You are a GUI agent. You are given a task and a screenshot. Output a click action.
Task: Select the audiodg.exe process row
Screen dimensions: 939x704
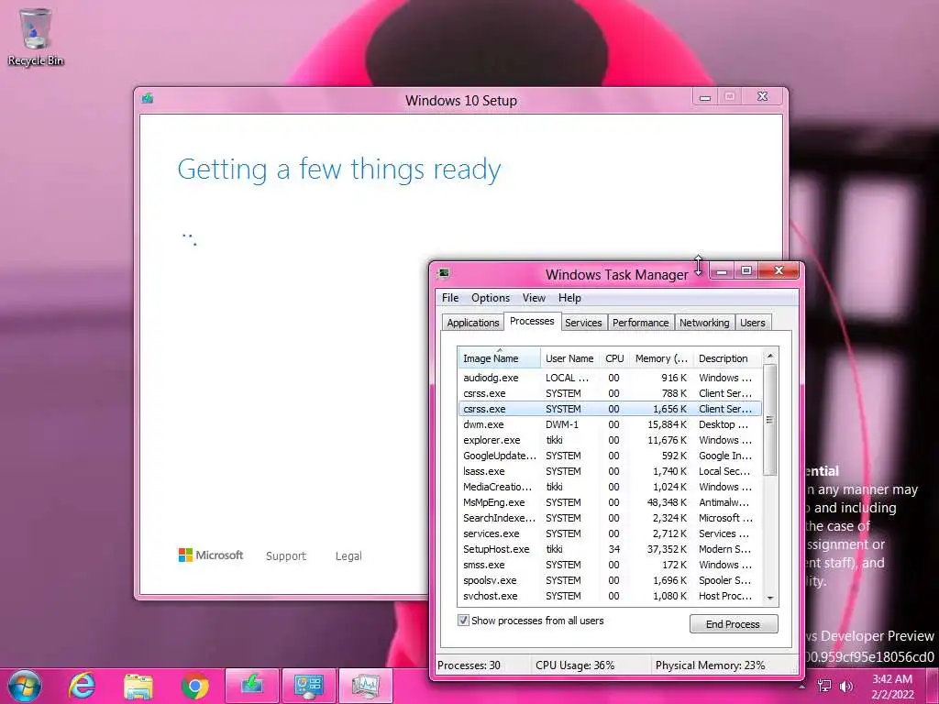[x=610, y=378]
